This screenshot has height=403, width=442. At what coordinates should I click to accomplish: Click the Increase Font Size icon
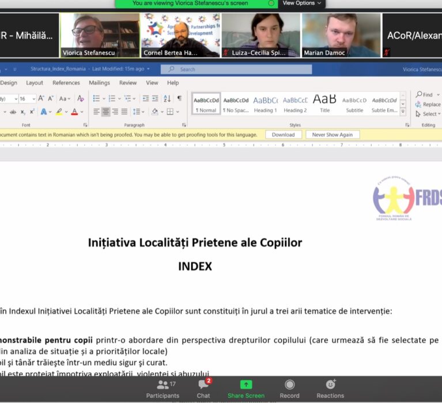(x=41, y=98)
